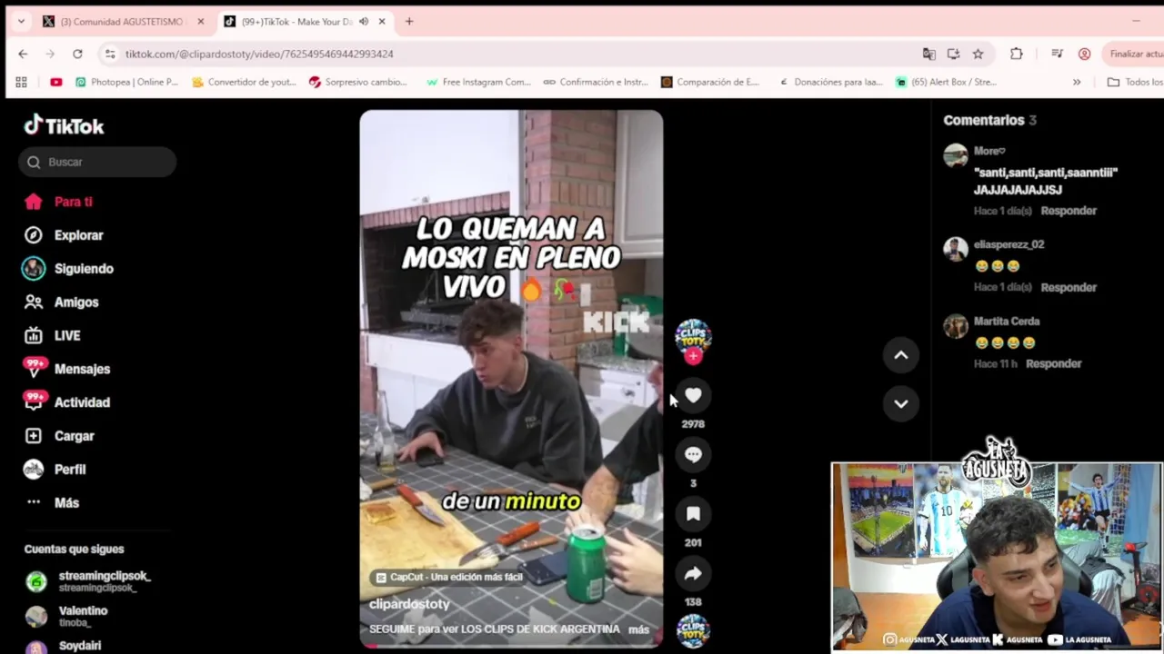Go back in browser history

(23, 54)
